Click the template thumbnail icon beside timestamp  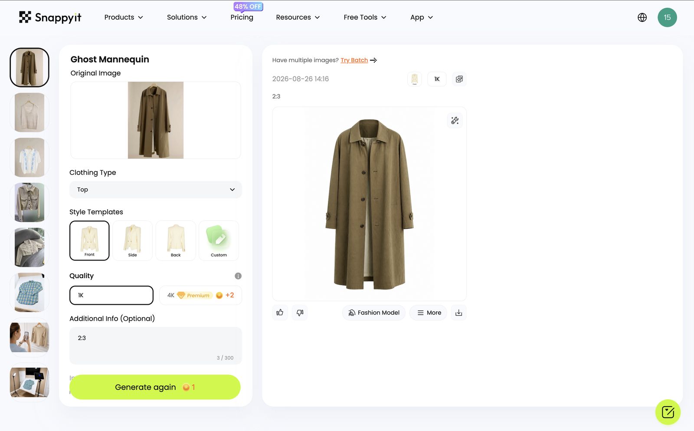[415, 79]
